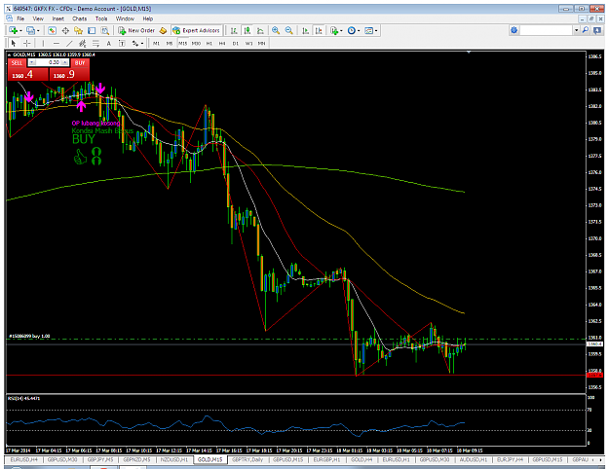Expand the Arrows tool dropdown

click(x=142, y=44)
